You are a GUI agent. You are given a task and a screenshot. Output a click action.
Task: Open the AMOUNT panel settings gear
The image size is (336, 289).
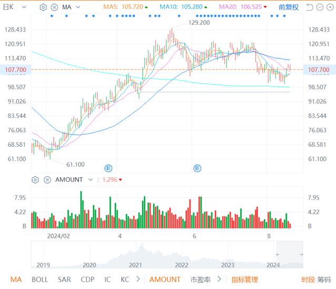[x=35, y=180]
